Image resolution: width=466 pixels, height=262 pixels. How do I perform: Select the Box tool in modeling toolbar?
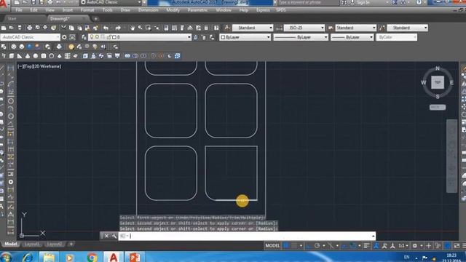click(12, 56)
